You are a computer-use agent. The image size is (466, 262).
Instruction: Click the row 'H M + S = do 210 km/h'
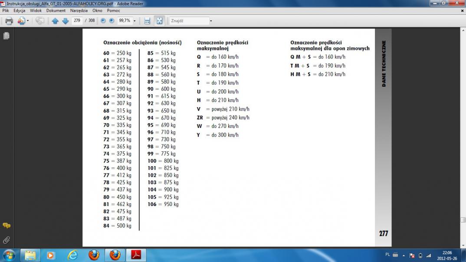pos(318,74)
